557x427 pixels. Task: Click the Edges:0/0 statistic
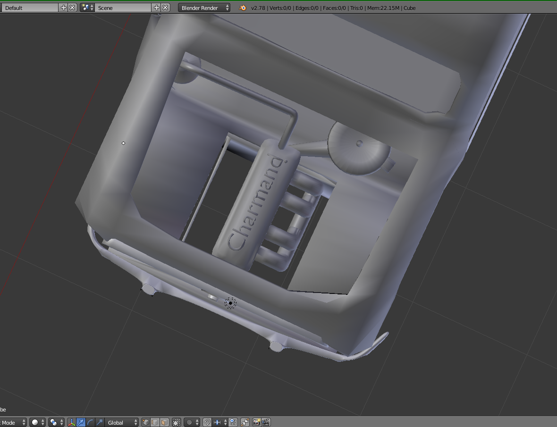307,8
